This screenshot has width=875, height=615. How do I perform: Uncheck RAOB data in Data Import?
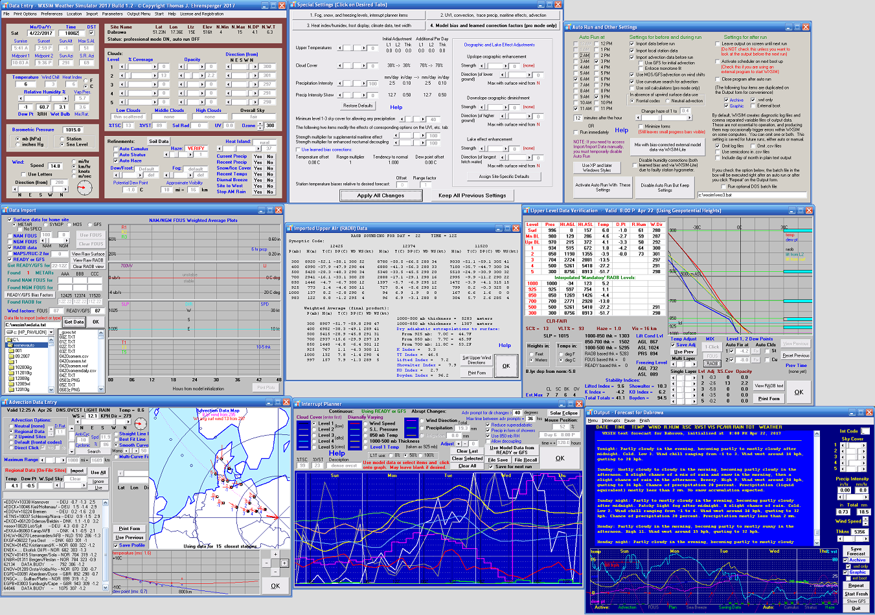click(10, 247)
